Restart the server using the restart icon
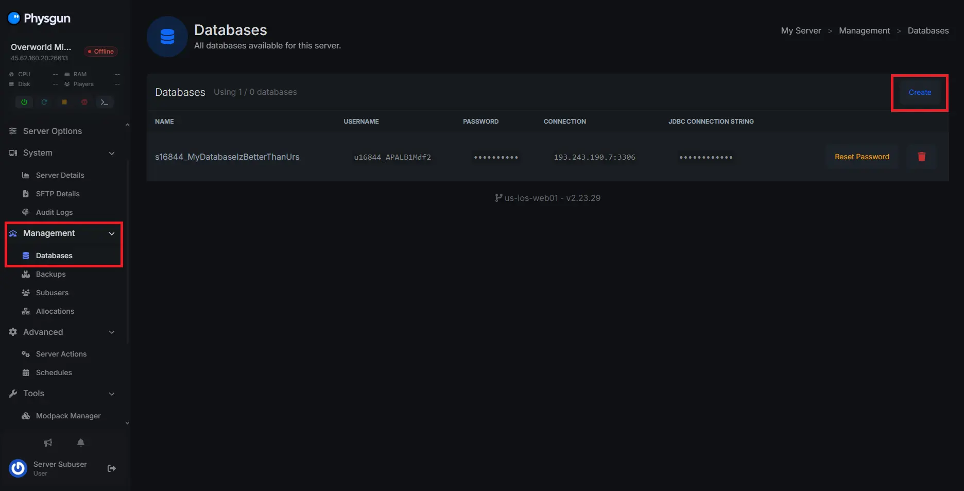 click(44, 102)
